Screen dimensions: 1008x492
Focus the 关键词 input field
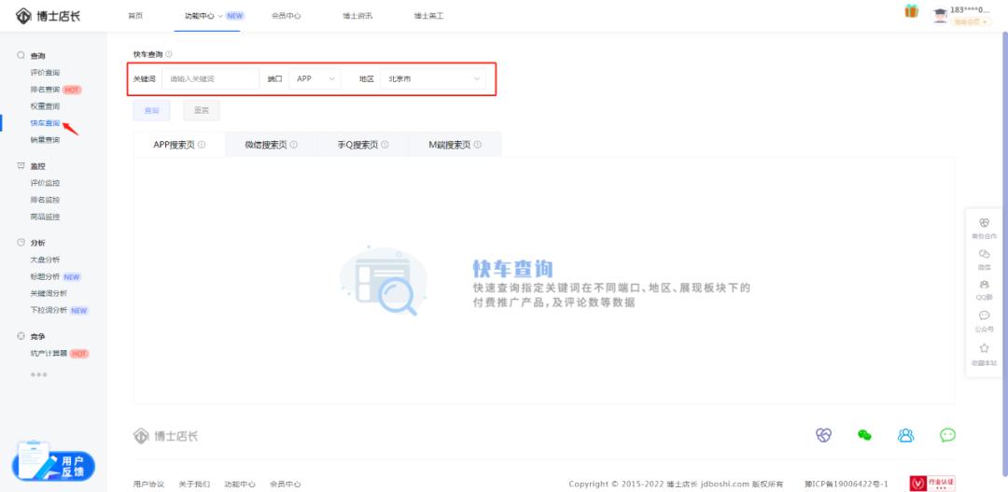211,78
